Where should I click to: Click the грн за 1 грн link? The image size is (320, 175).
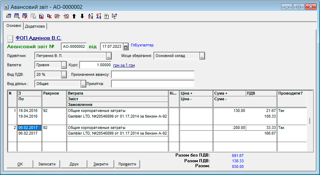click(x=124, y=65)
